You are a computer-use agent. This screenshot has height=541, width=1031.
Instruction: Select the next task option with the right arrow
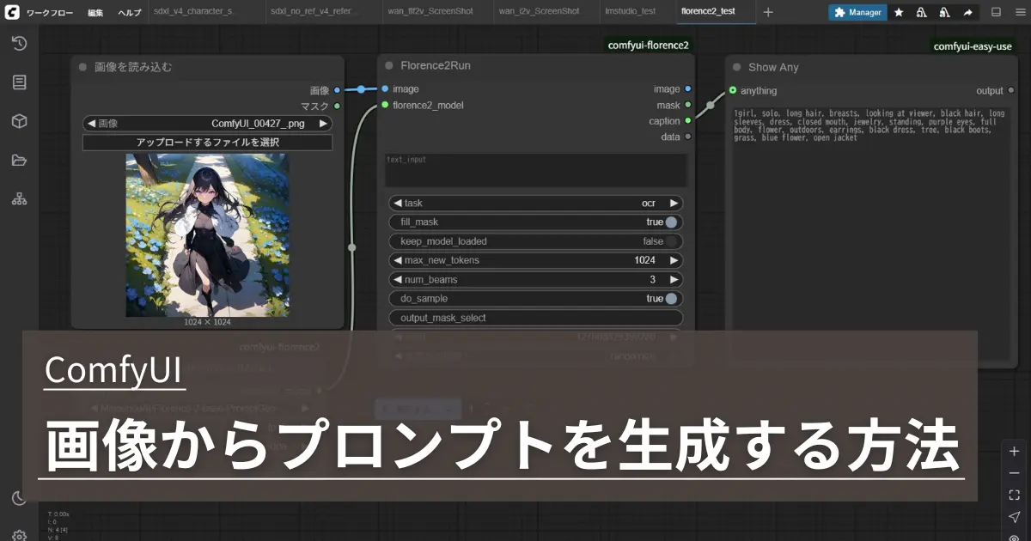click(674, 204)
